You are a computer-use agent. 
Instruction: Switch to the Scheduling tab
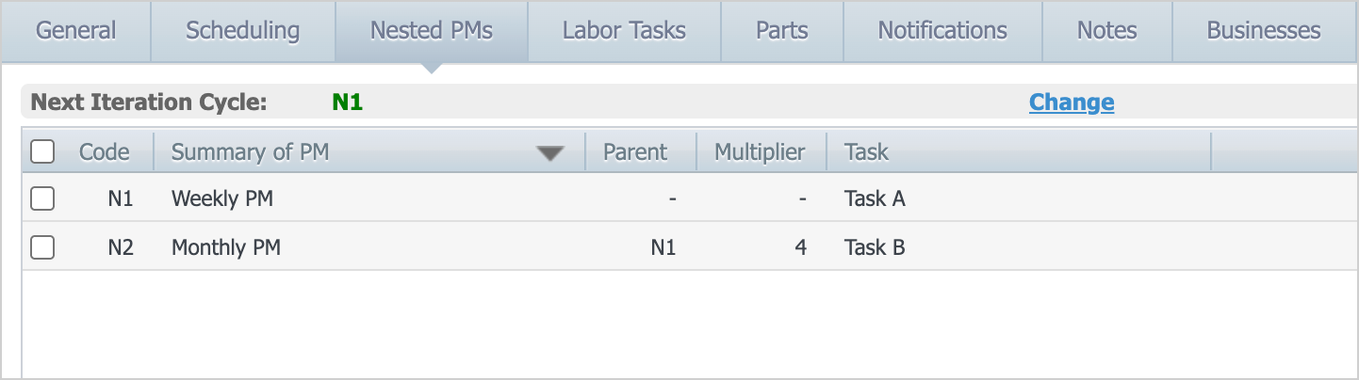[242, 31]
